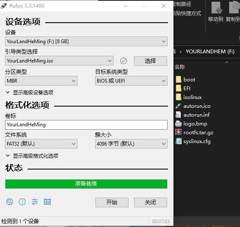Open the 目标系统类型 dropdown
The width and height of the screenshot is (240, 227).
coord(131,81)
